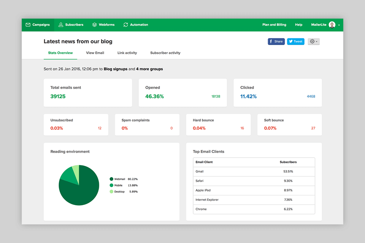Click the 0.04% hard bounce rate
This screenshot has width=365, height=243.
click(x=199, y=128)
